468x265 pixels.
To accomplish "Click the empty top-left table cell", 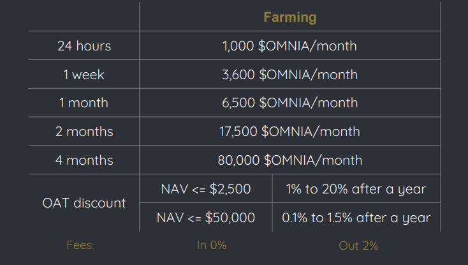I will tap(84, 17).
